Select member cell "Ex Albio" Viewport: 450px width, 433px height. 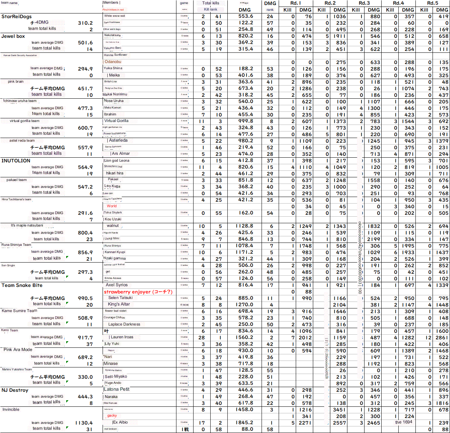[x=120, y=422]
